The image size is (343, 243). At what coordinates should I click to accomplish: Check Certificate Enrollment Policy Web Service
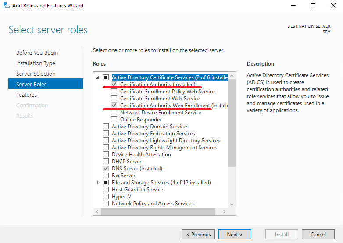point(114,91)
